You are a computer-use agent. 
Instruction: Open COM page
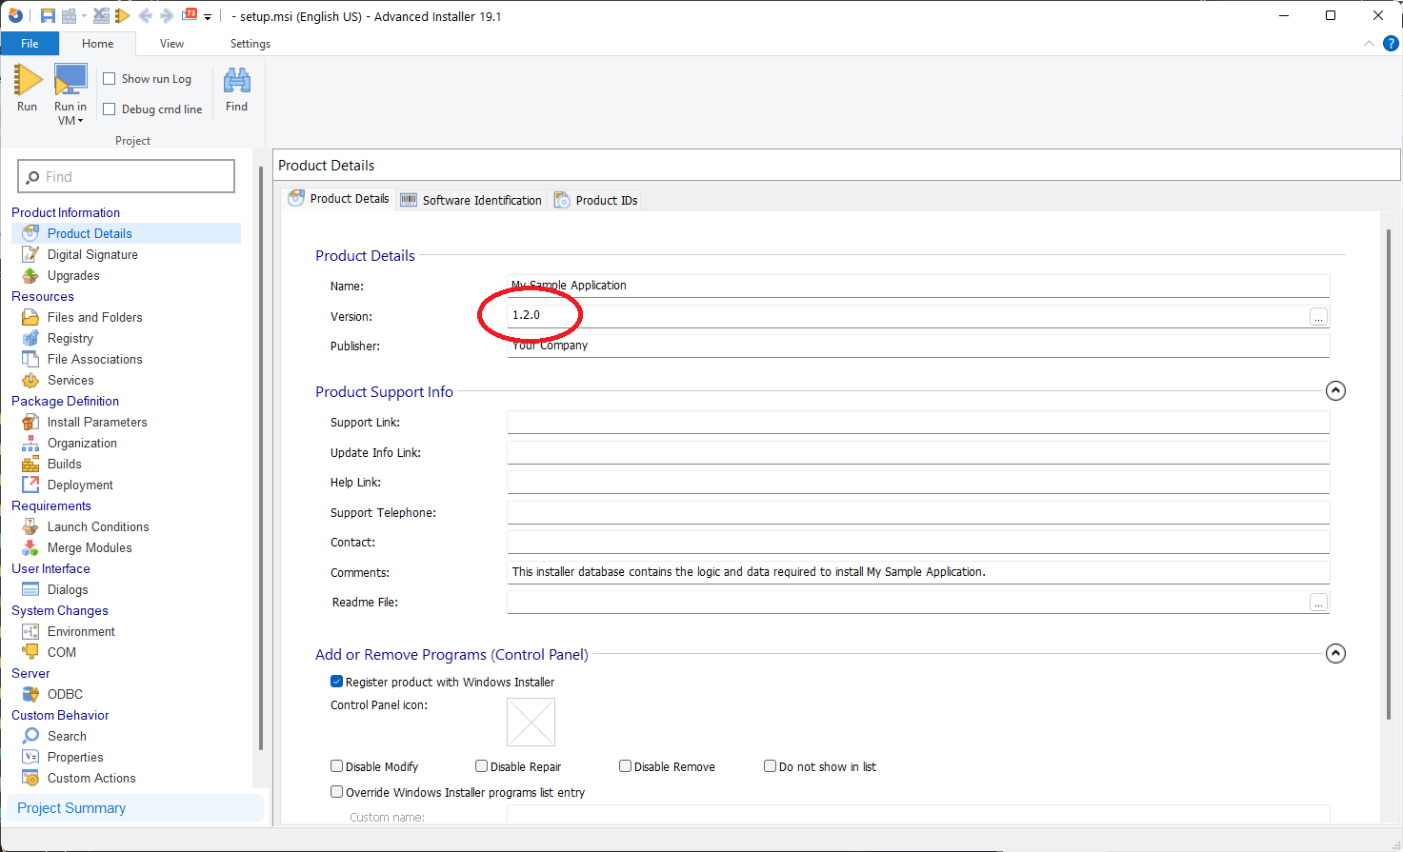[61, 652]
